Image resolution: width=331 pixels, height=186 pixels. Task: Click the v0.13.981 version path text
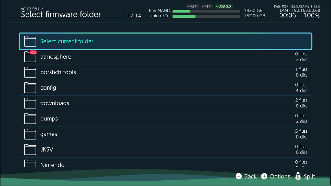click(x=32, y=9)
